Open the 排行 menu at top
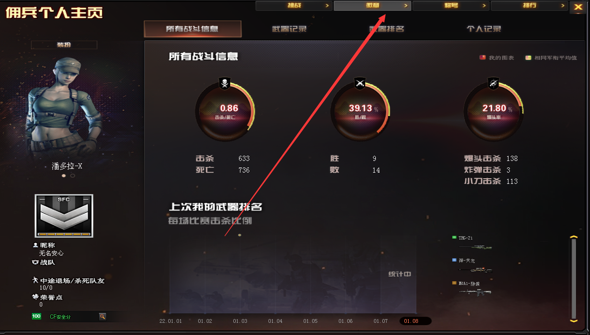 (529, 6)
